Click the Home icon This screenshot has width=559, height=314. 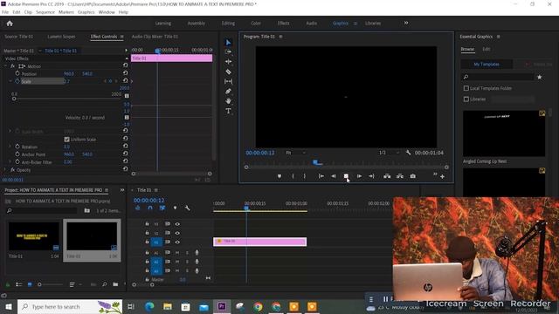click(x=10, y=24)
